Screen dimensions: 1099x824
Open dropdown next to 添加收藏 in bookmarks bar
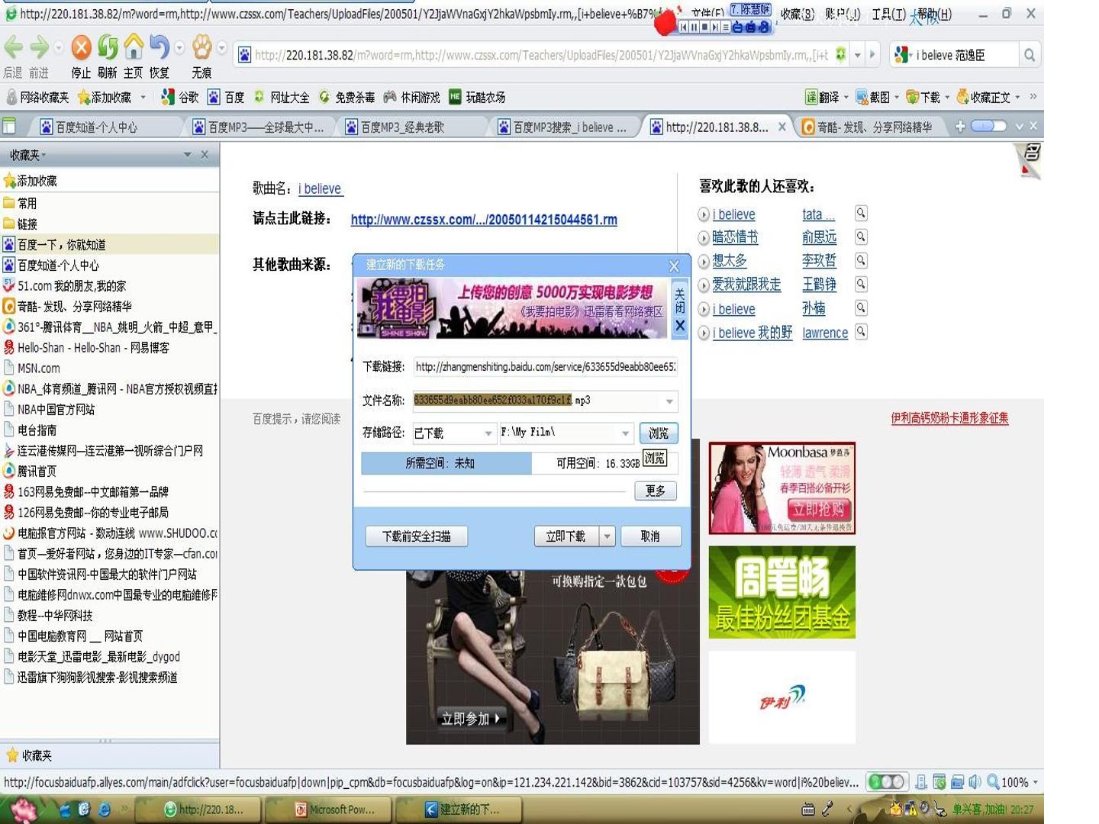(143, 97)
